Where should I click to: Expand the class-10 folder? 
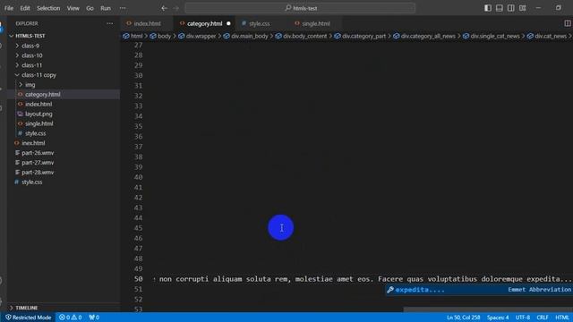click(32, 55)
